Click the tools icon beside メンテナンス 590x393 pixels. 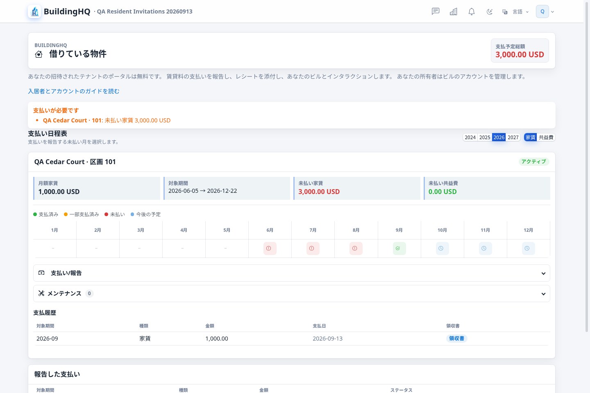click(x=41, y=293)
